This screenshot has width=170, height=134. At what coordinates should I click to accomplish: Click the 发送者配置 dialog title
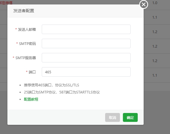[24, 11]
